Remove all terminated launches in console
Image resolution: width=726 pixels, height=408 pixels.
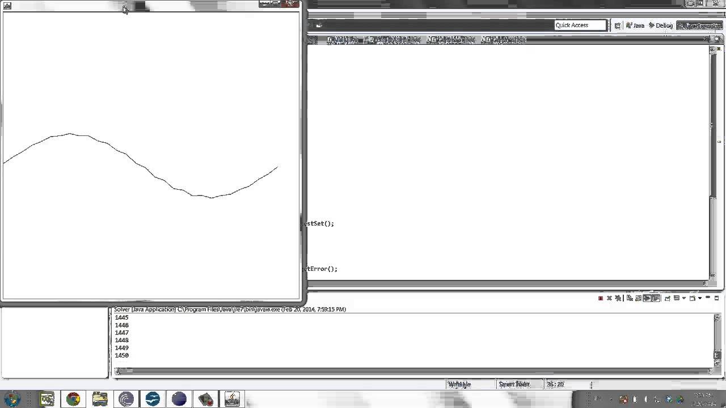(618, 298)
